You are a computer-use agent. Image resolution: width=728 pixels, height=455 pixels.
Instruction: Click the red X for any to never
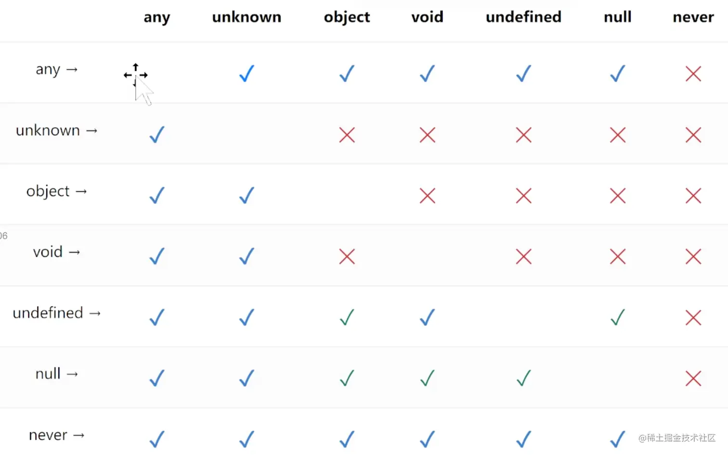coord(693,74)
